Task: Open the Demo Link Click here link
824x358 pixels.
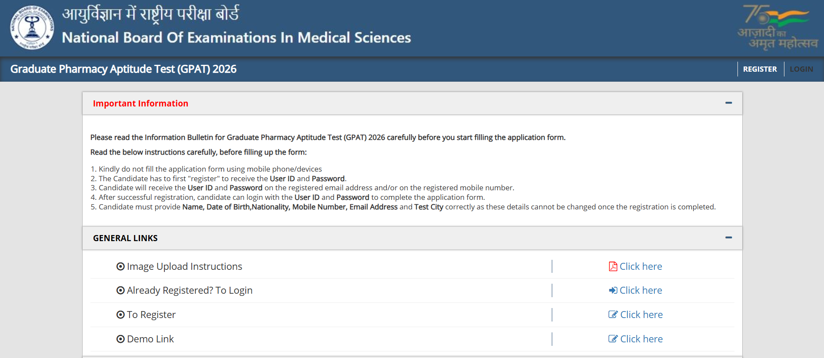Action: point(641,339)
